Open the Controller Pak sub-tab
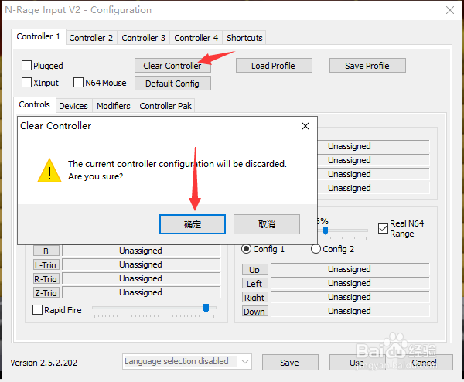Image resolution: width=464 pixels, height=382 pixels. (165, 106)
